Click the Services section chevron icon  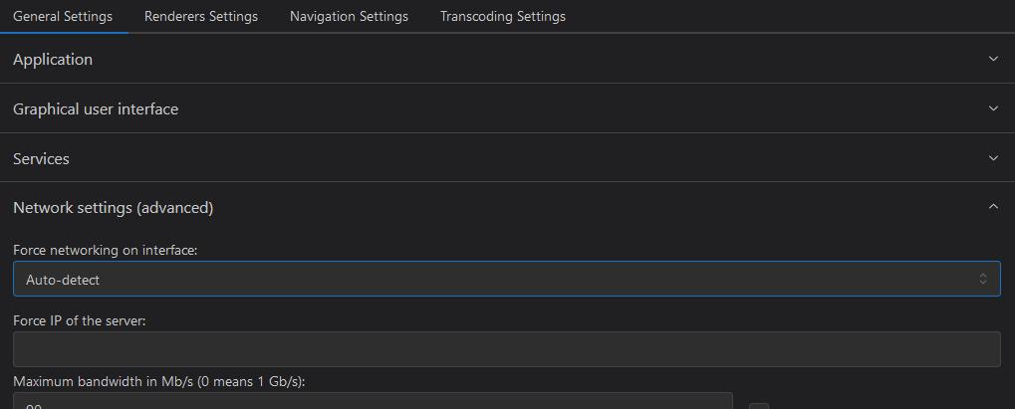pos(993,158)
